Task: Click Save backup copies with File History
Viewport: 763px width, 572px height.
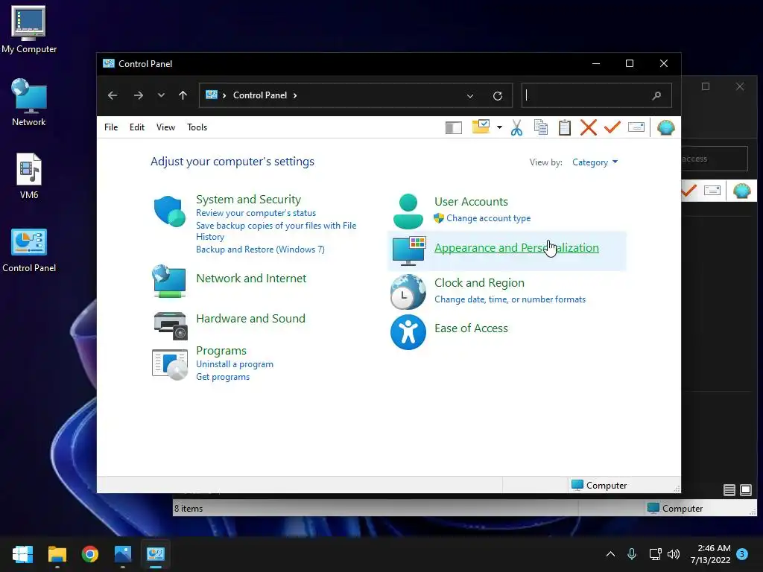Action: click(276, 231)
